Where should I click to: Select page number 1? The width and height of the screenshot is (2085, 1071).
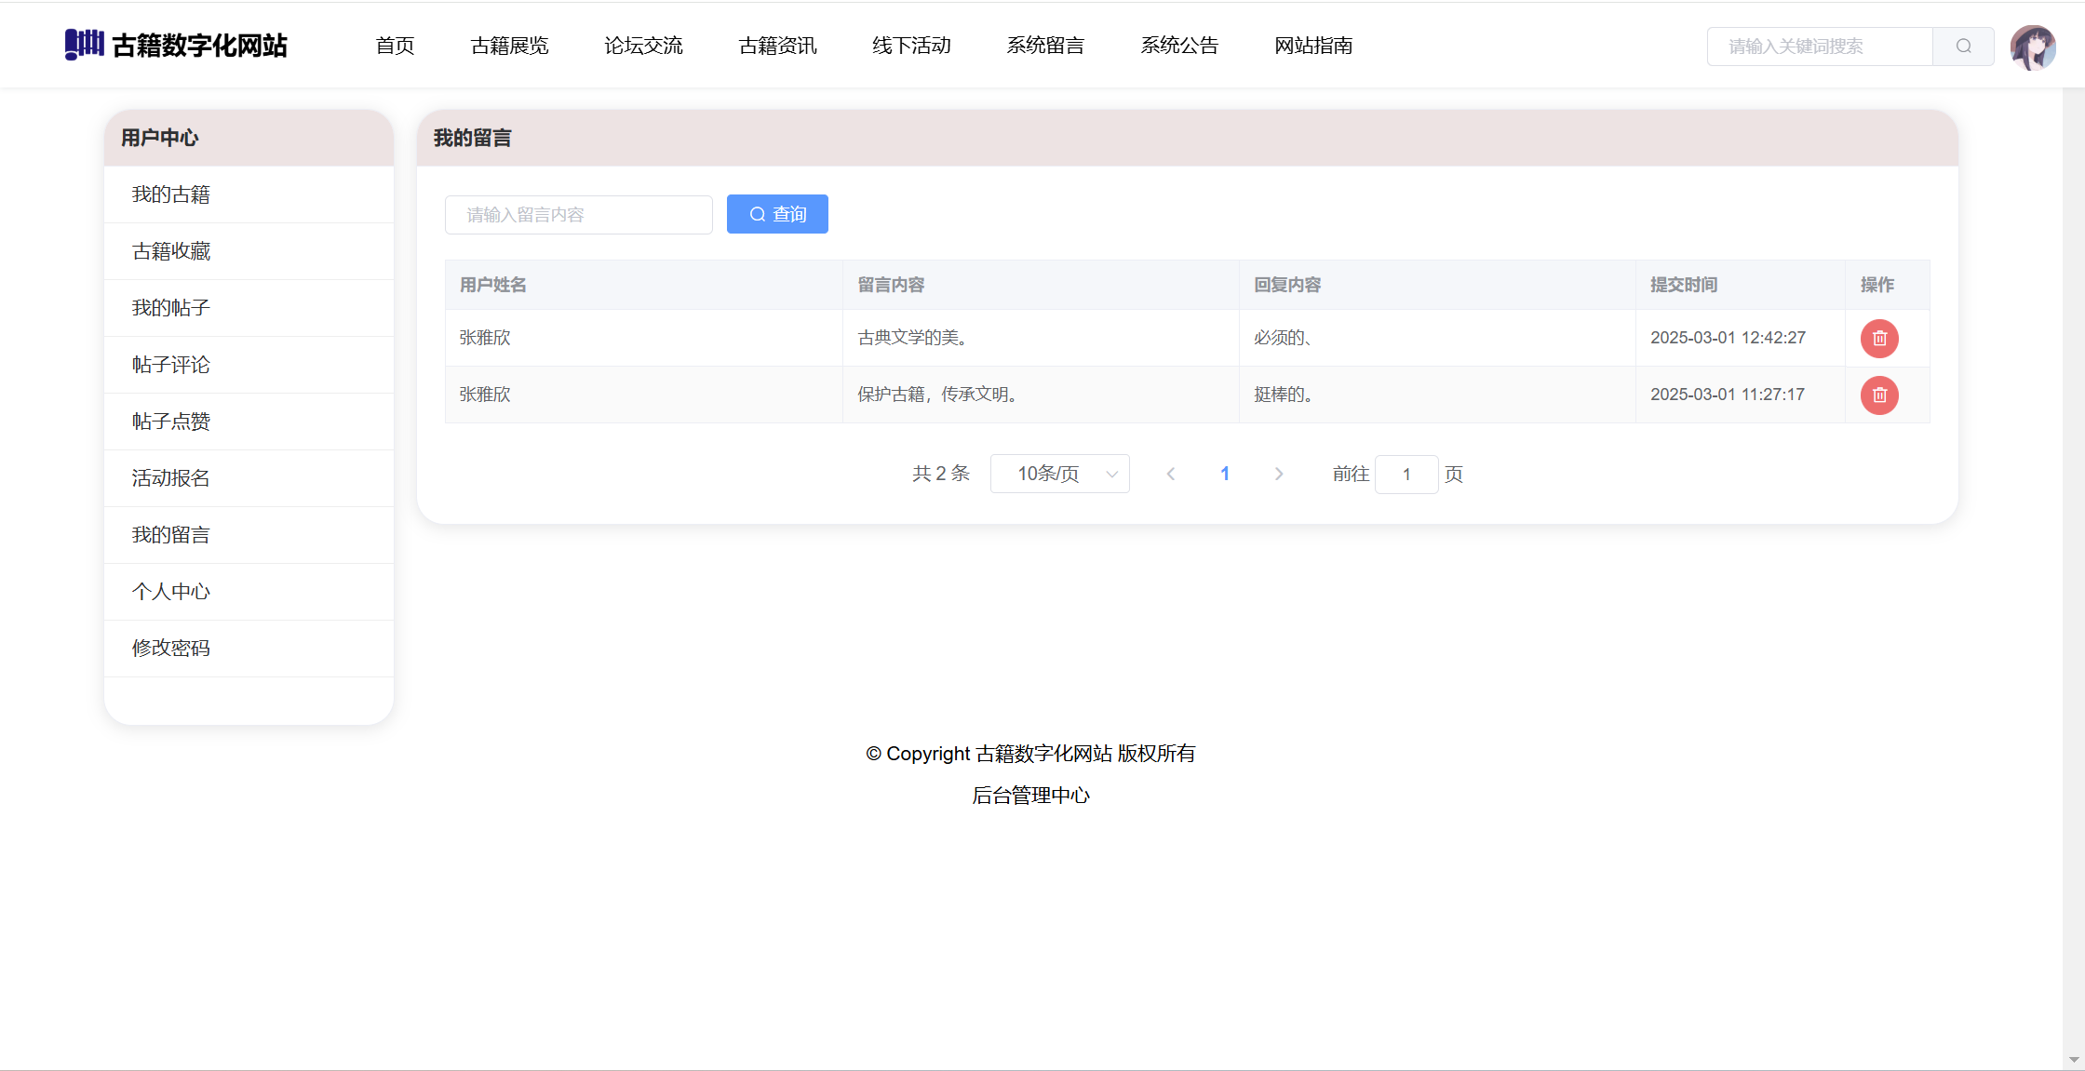[1225, 475]
